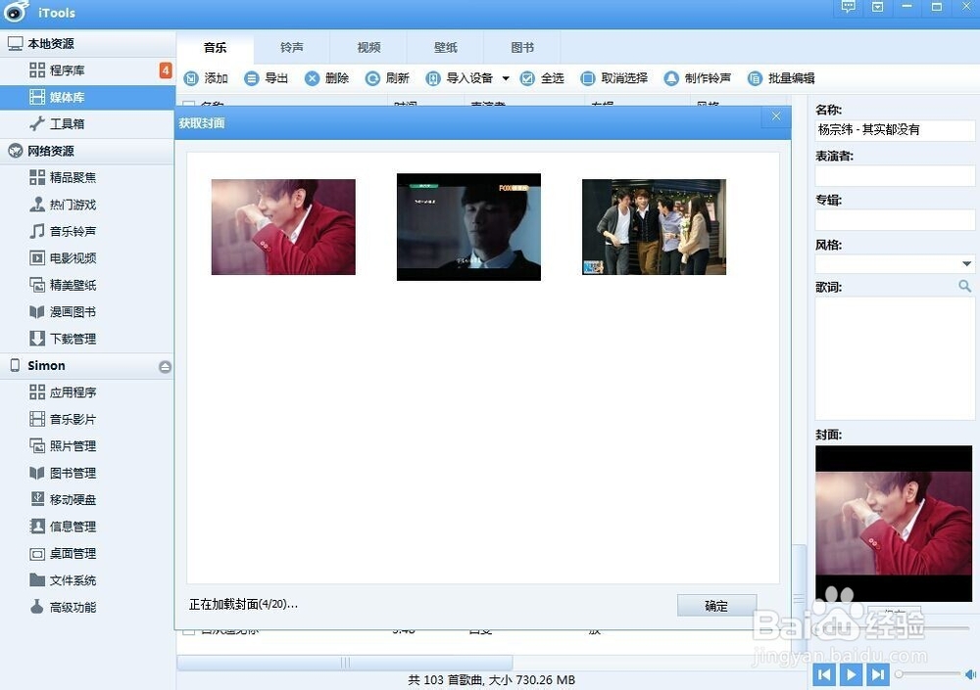Click the lyrics search magnifier icon
This screenshot has height=690, width=980.
pyautogui.click(x=965, y=286)
